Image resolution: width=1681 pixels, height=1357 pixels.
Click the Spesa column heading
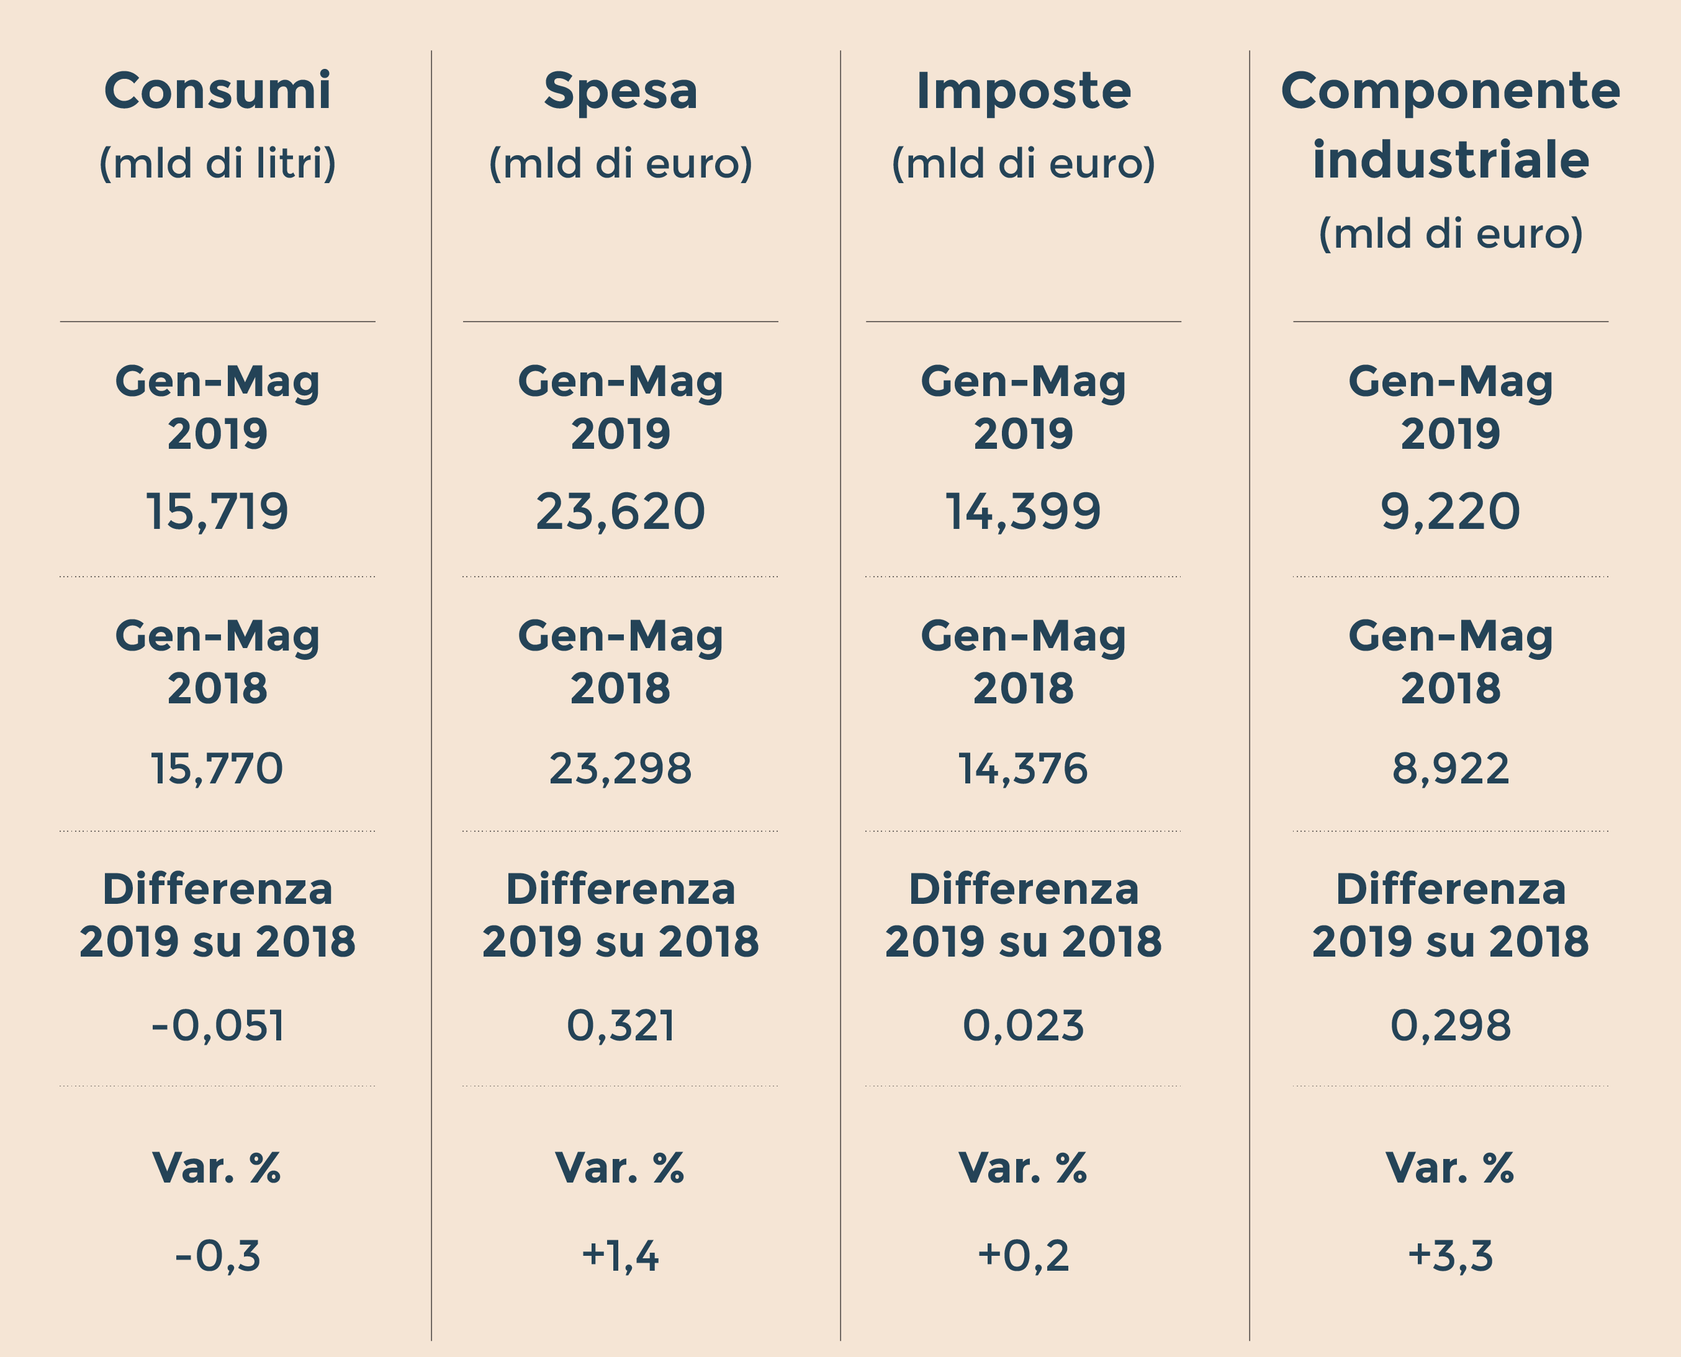point(621,91)
